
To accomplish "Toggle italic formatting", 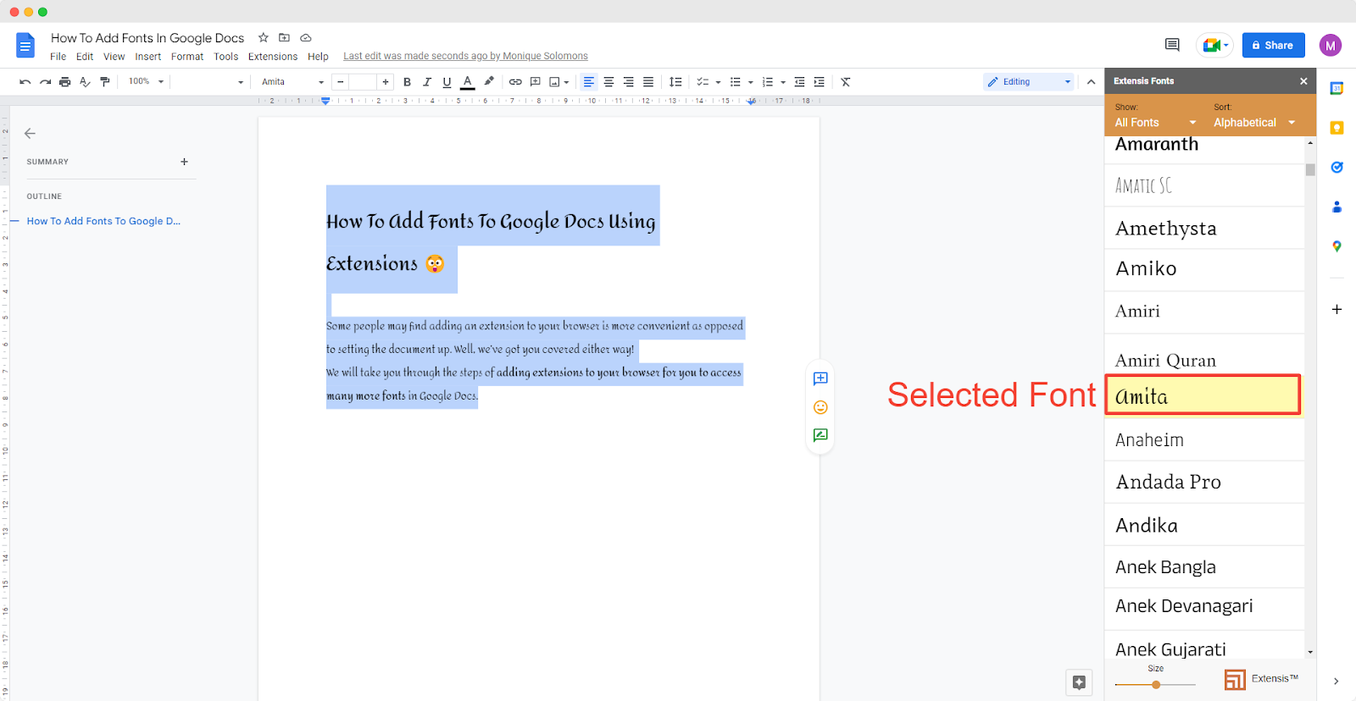I will [427, 82].
